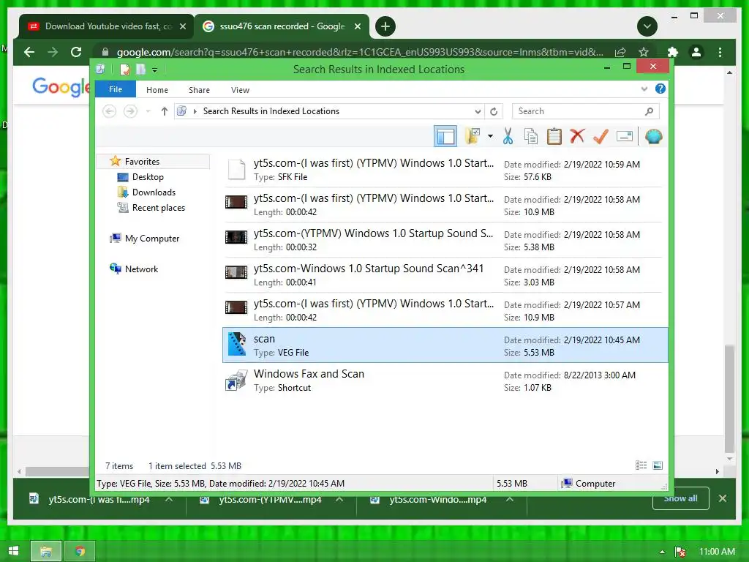Click the Explorer window system icon in title bar
The height and width of the screenshot is (562, 749).
[100, 70]
